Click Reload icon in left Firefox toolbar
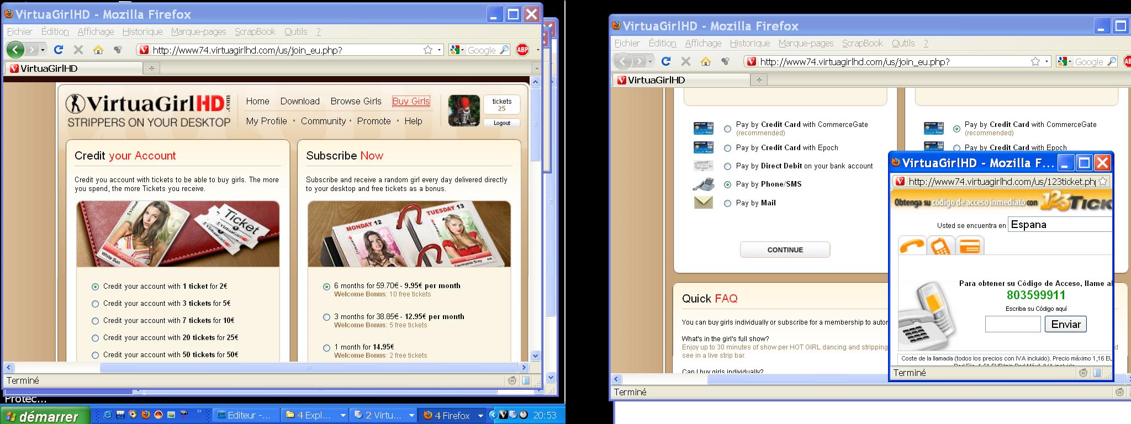The height and width of the screenshot is (424, 1131). point(59,50)
